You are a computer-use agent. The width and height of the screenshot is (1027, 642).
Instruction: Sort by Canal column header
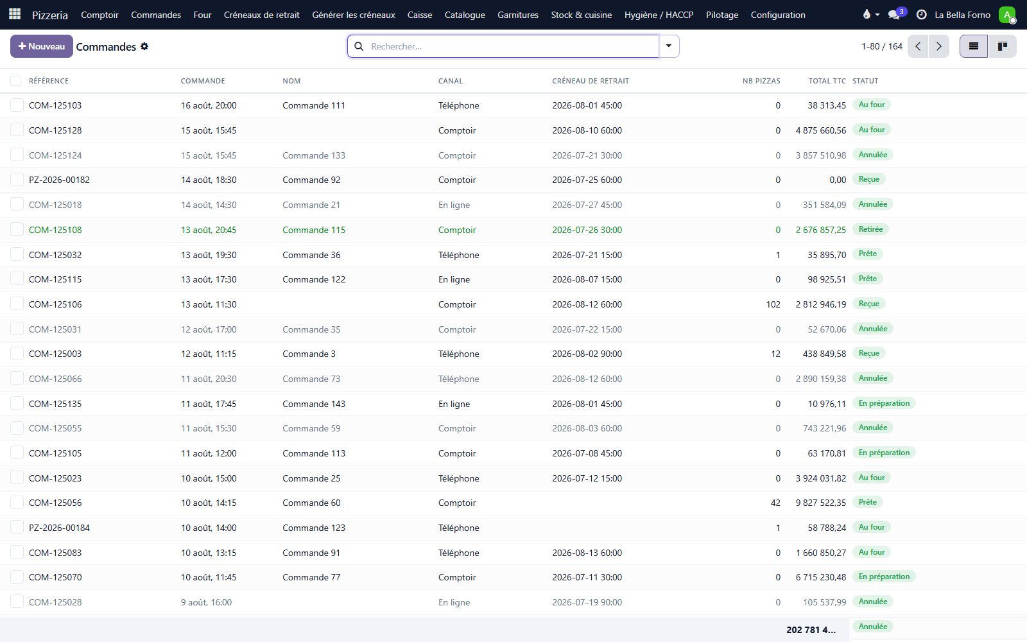(451, 81)
